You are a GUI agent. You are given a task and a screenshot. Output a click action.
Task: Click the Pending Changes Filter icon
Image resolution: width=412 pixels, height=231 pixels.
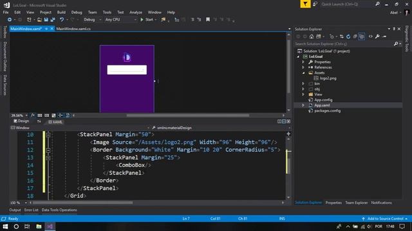332,37
